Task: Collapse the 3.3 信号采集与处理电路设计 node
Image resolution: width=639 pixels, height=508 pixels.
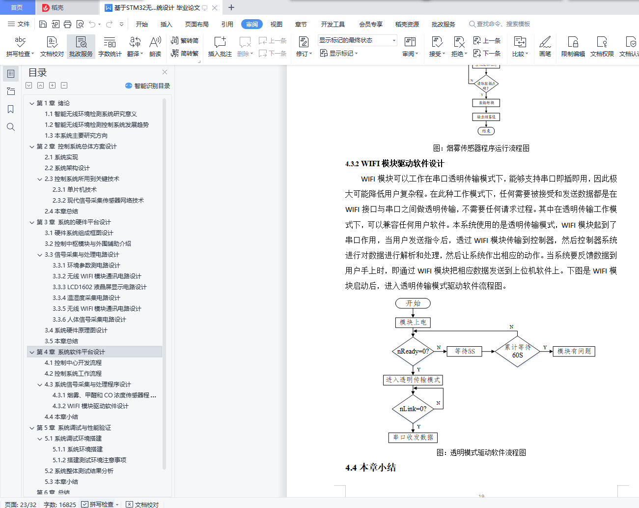Action: pyautogui.click(x=40, y=255)
